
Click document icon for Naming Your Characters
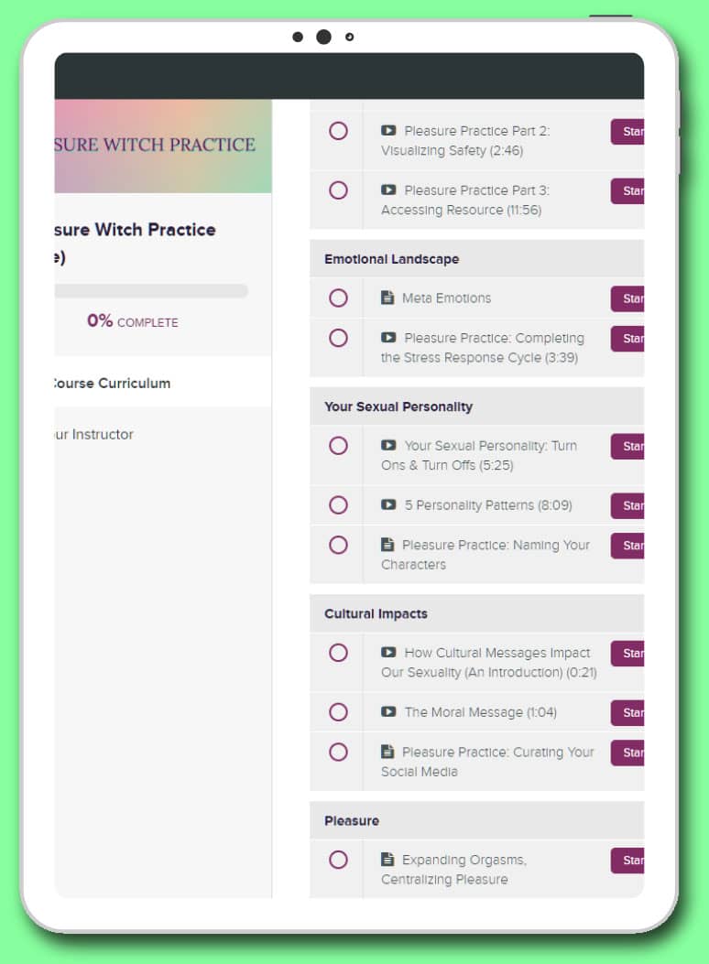tap(387, 544)
